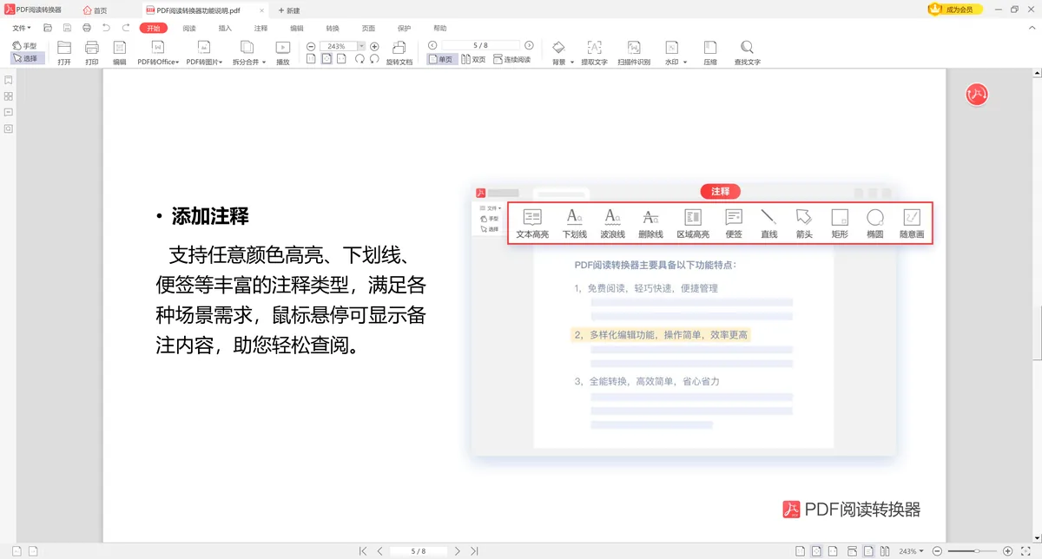The image size is (1042, 559).
Task: Click zoom in plus icon in toolbar
Action: (374, 46)
